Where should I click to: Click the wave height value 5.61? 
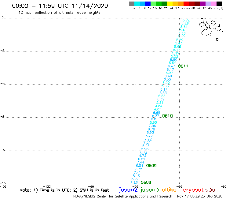point(184,27)
